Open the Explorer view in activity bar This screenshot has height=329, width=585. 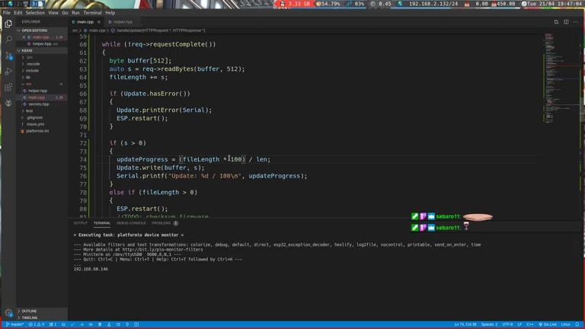(x=8, y=24)
